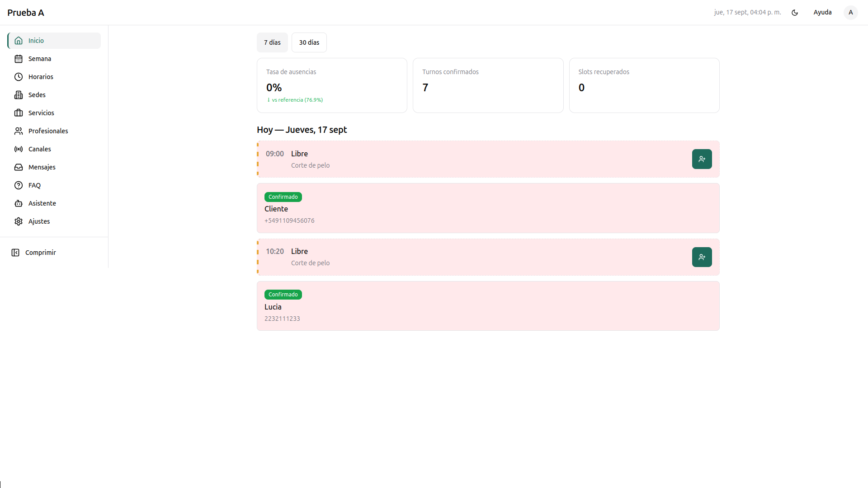
Task: Click the vs referencia (76.9%) text
Action: pos(297,100)
